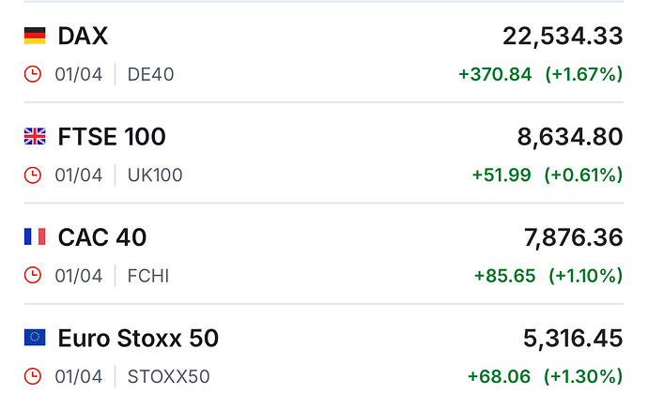Click the German flag icon beside DAX

click(35, 36)
